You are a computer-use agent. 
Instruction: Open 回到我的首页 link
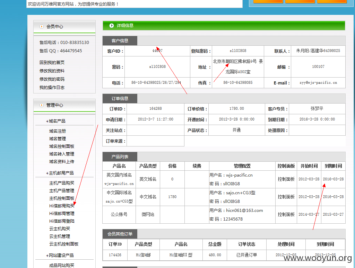click(52, 62)
